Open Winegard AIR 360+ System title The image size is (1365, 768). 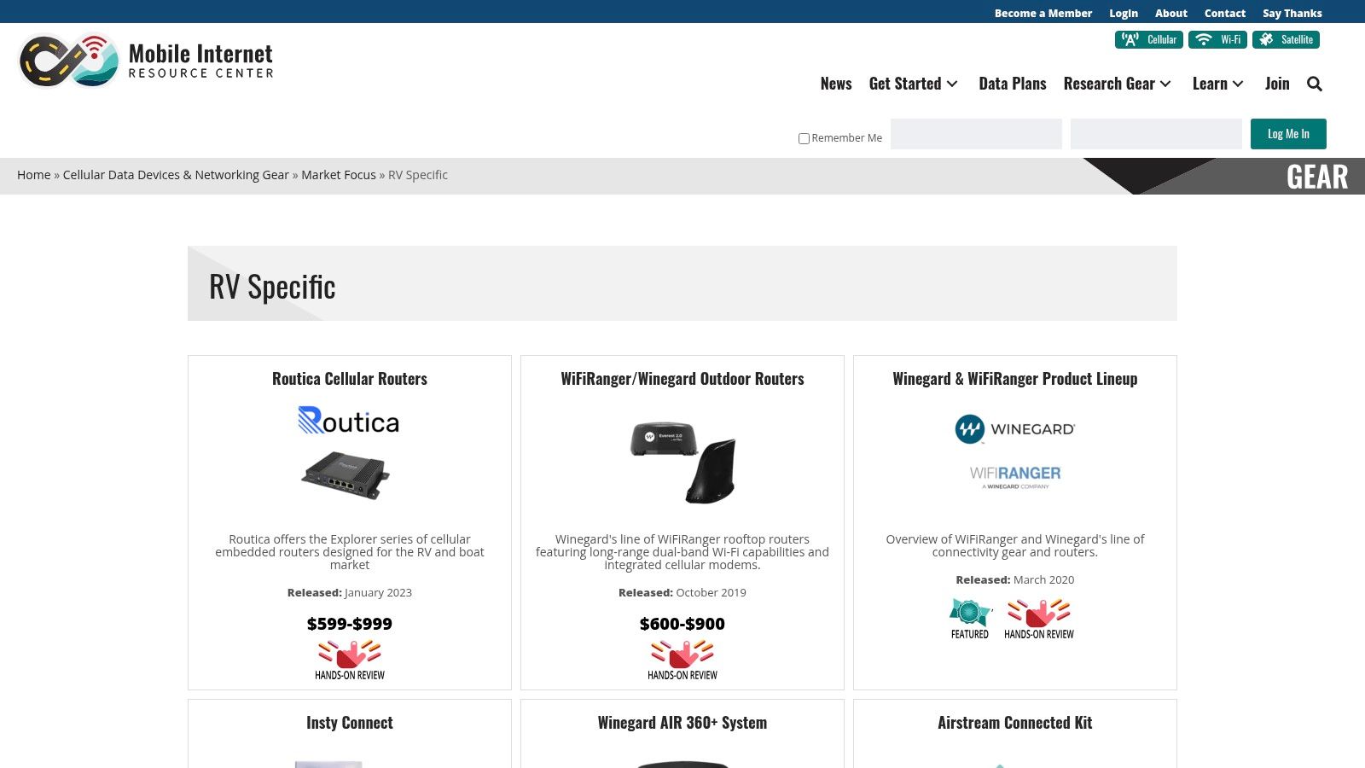[x=682, y=723]
